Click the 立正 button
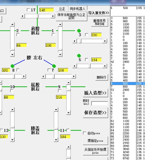 click(x=62, y=9)
